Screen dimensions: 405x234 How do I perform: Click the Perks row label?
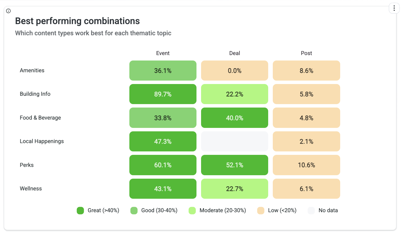[27, 165]
